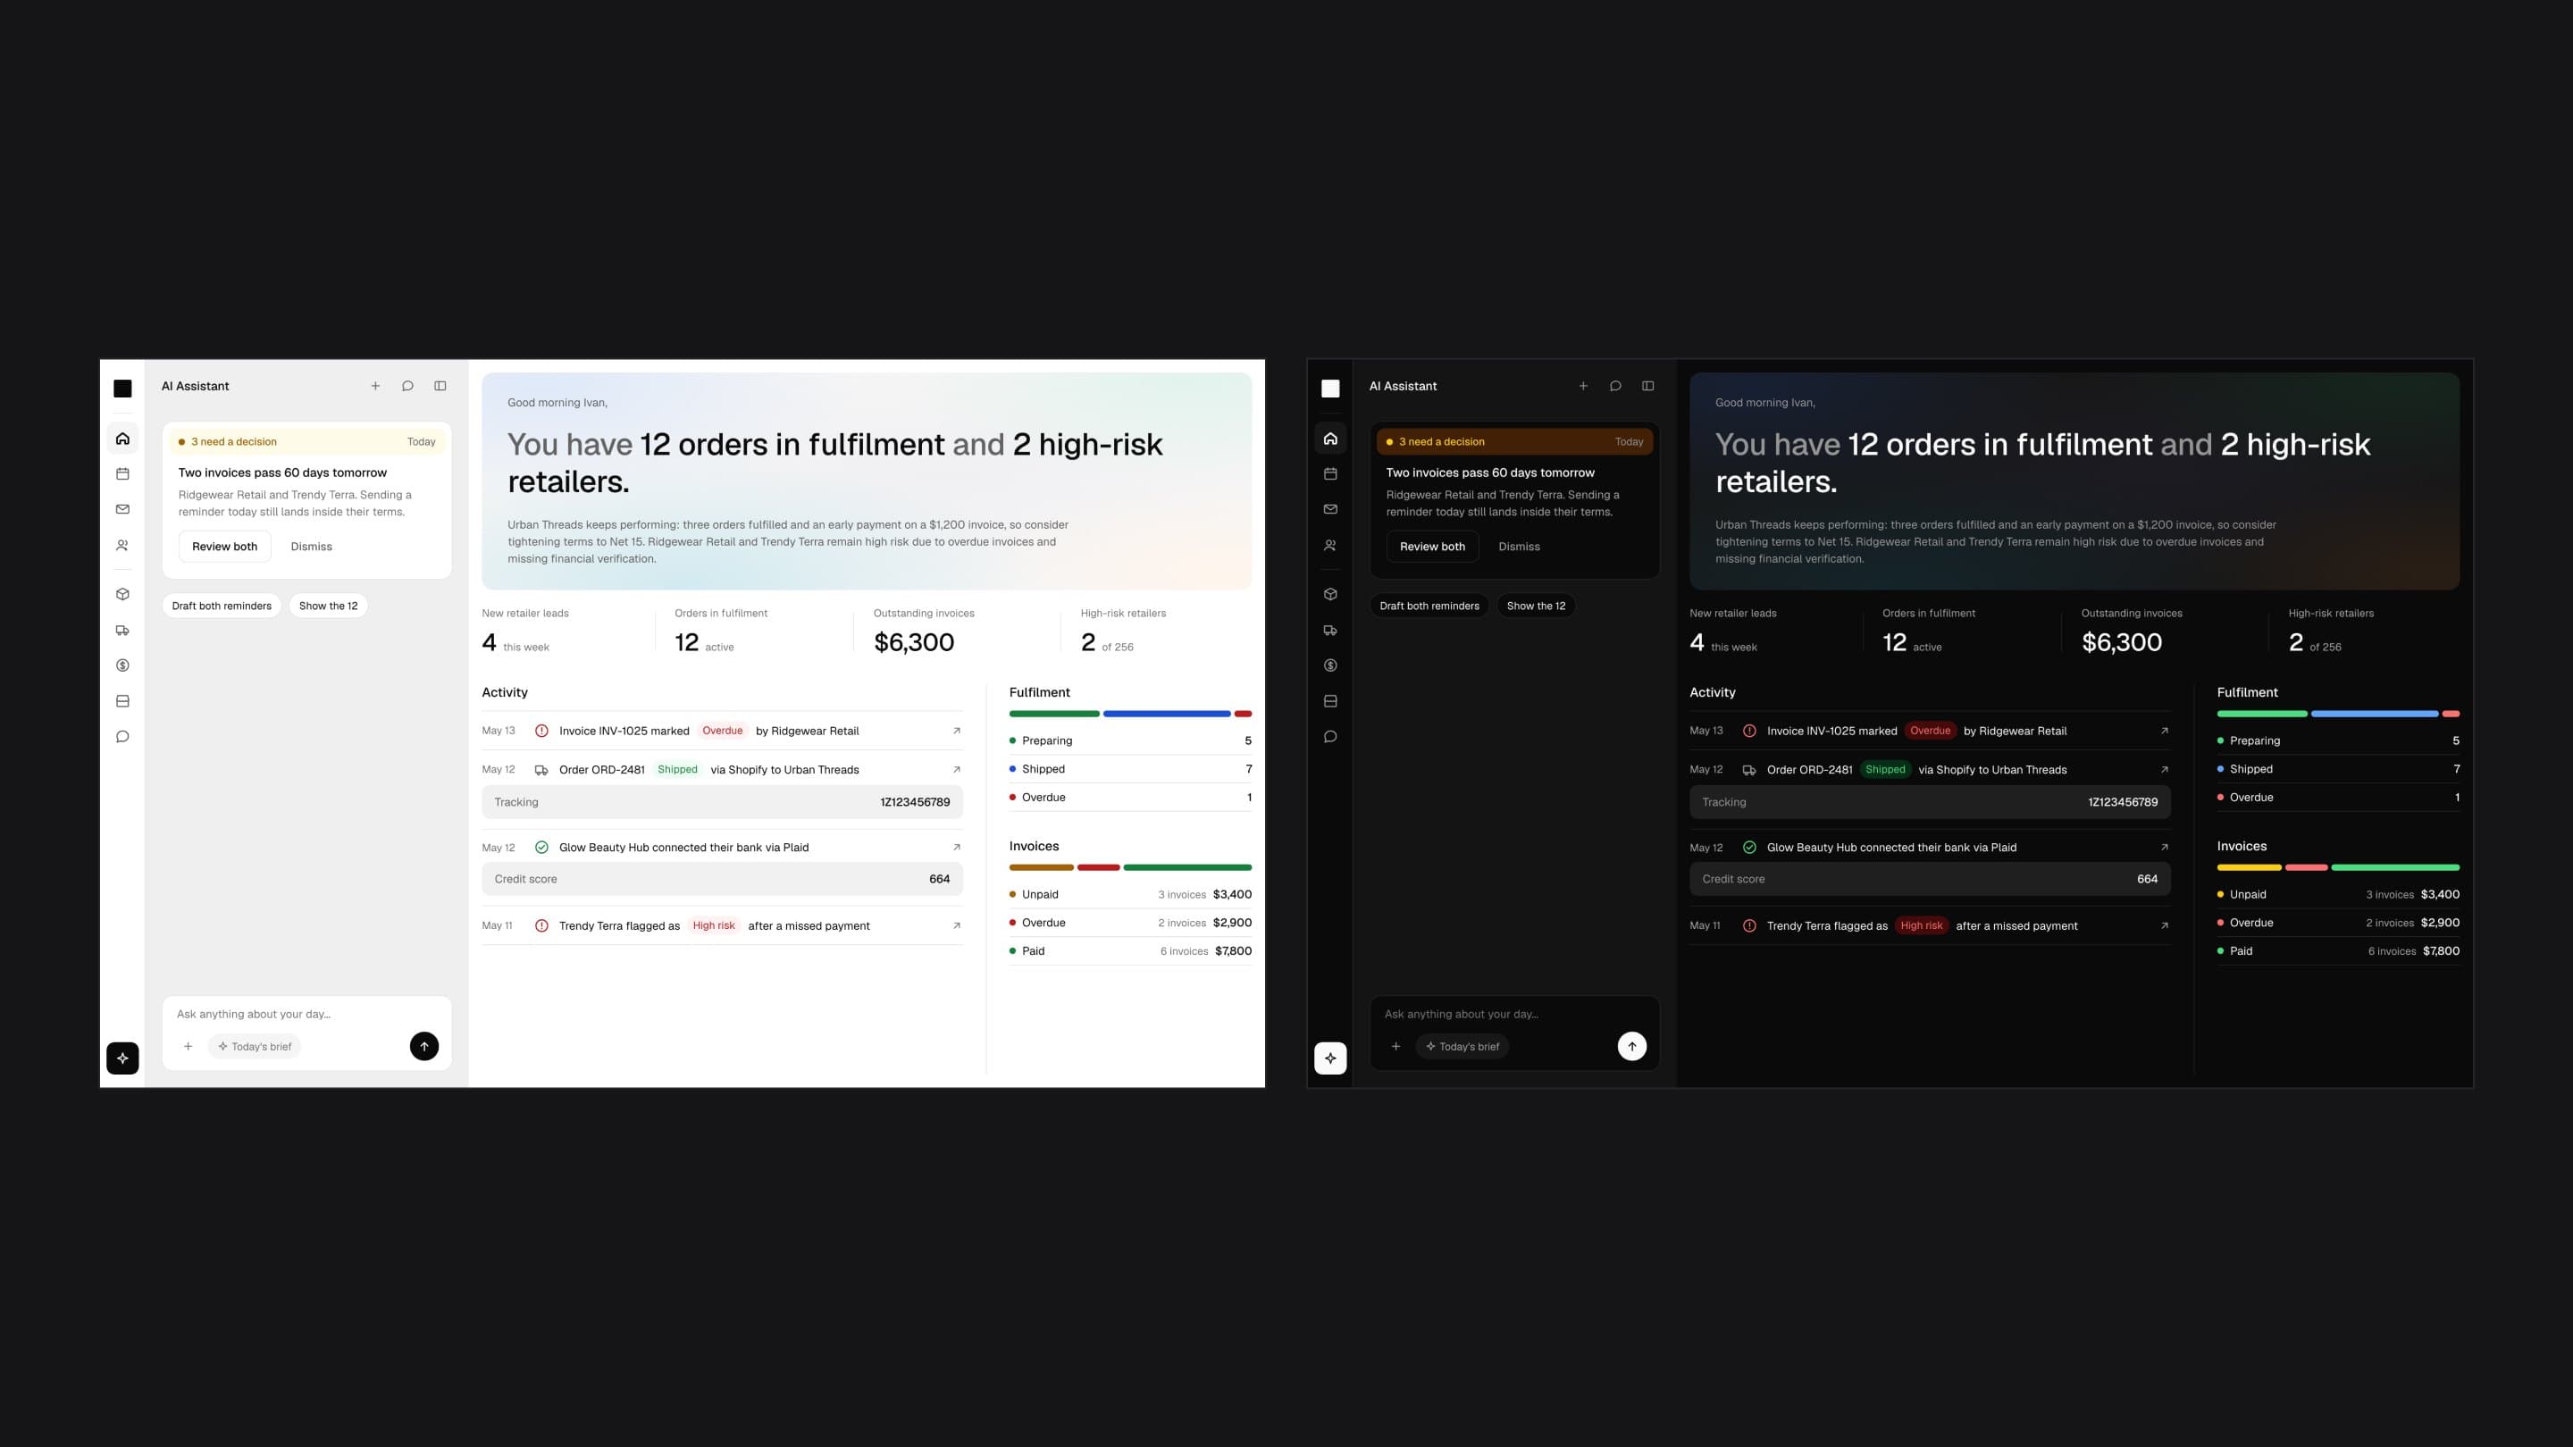Open card icon in light sidebar
Viewport: 2573px width, 1447px height.
click(x=123, y=701)
